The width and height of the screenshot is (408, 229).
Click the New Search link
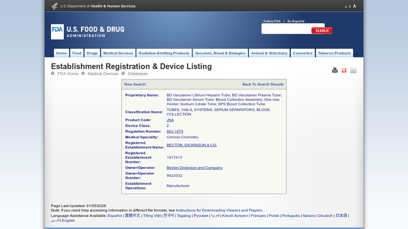(x=135, y=84)
